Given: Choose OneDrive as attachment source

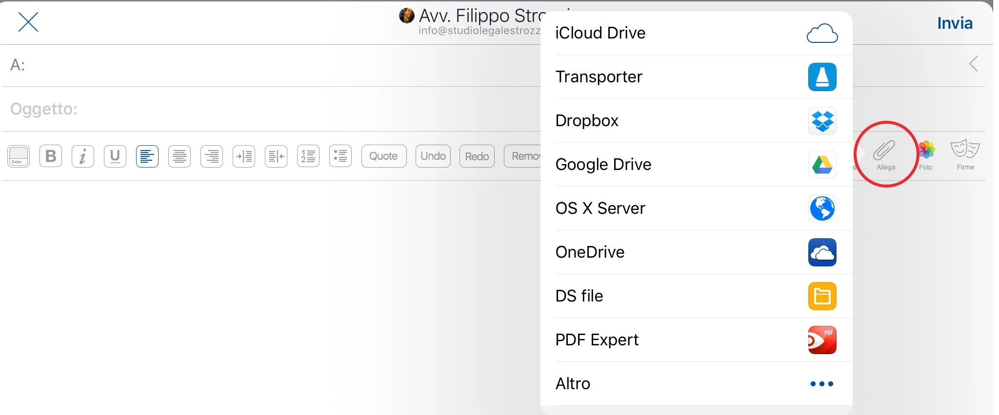Looking at the screenshot, I should click(697, 252).
